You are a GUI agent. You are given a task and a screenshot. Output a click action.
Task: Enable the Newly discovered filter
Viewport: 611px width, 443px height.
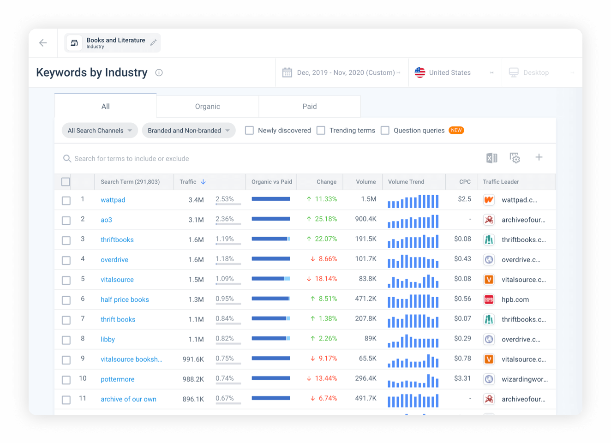(249, 130)
